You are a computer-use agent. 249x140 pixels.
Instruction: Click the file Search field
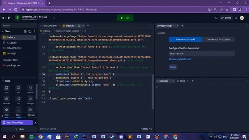tap(19, 25)
